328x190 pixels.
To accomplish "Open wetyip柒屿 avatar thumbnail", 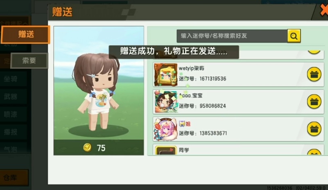I will point(165,75).
